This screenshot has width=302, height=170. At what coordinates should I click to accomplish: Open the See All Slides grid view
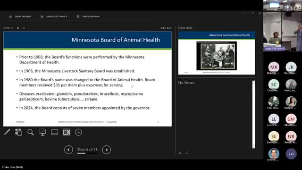click(19, 132)
